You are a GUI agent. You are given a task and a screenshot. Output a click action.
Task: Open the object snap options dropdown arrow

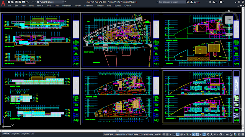[x=201, y=134]
